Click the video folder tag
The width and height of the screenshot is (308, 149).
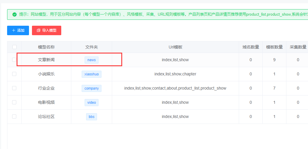91,102
